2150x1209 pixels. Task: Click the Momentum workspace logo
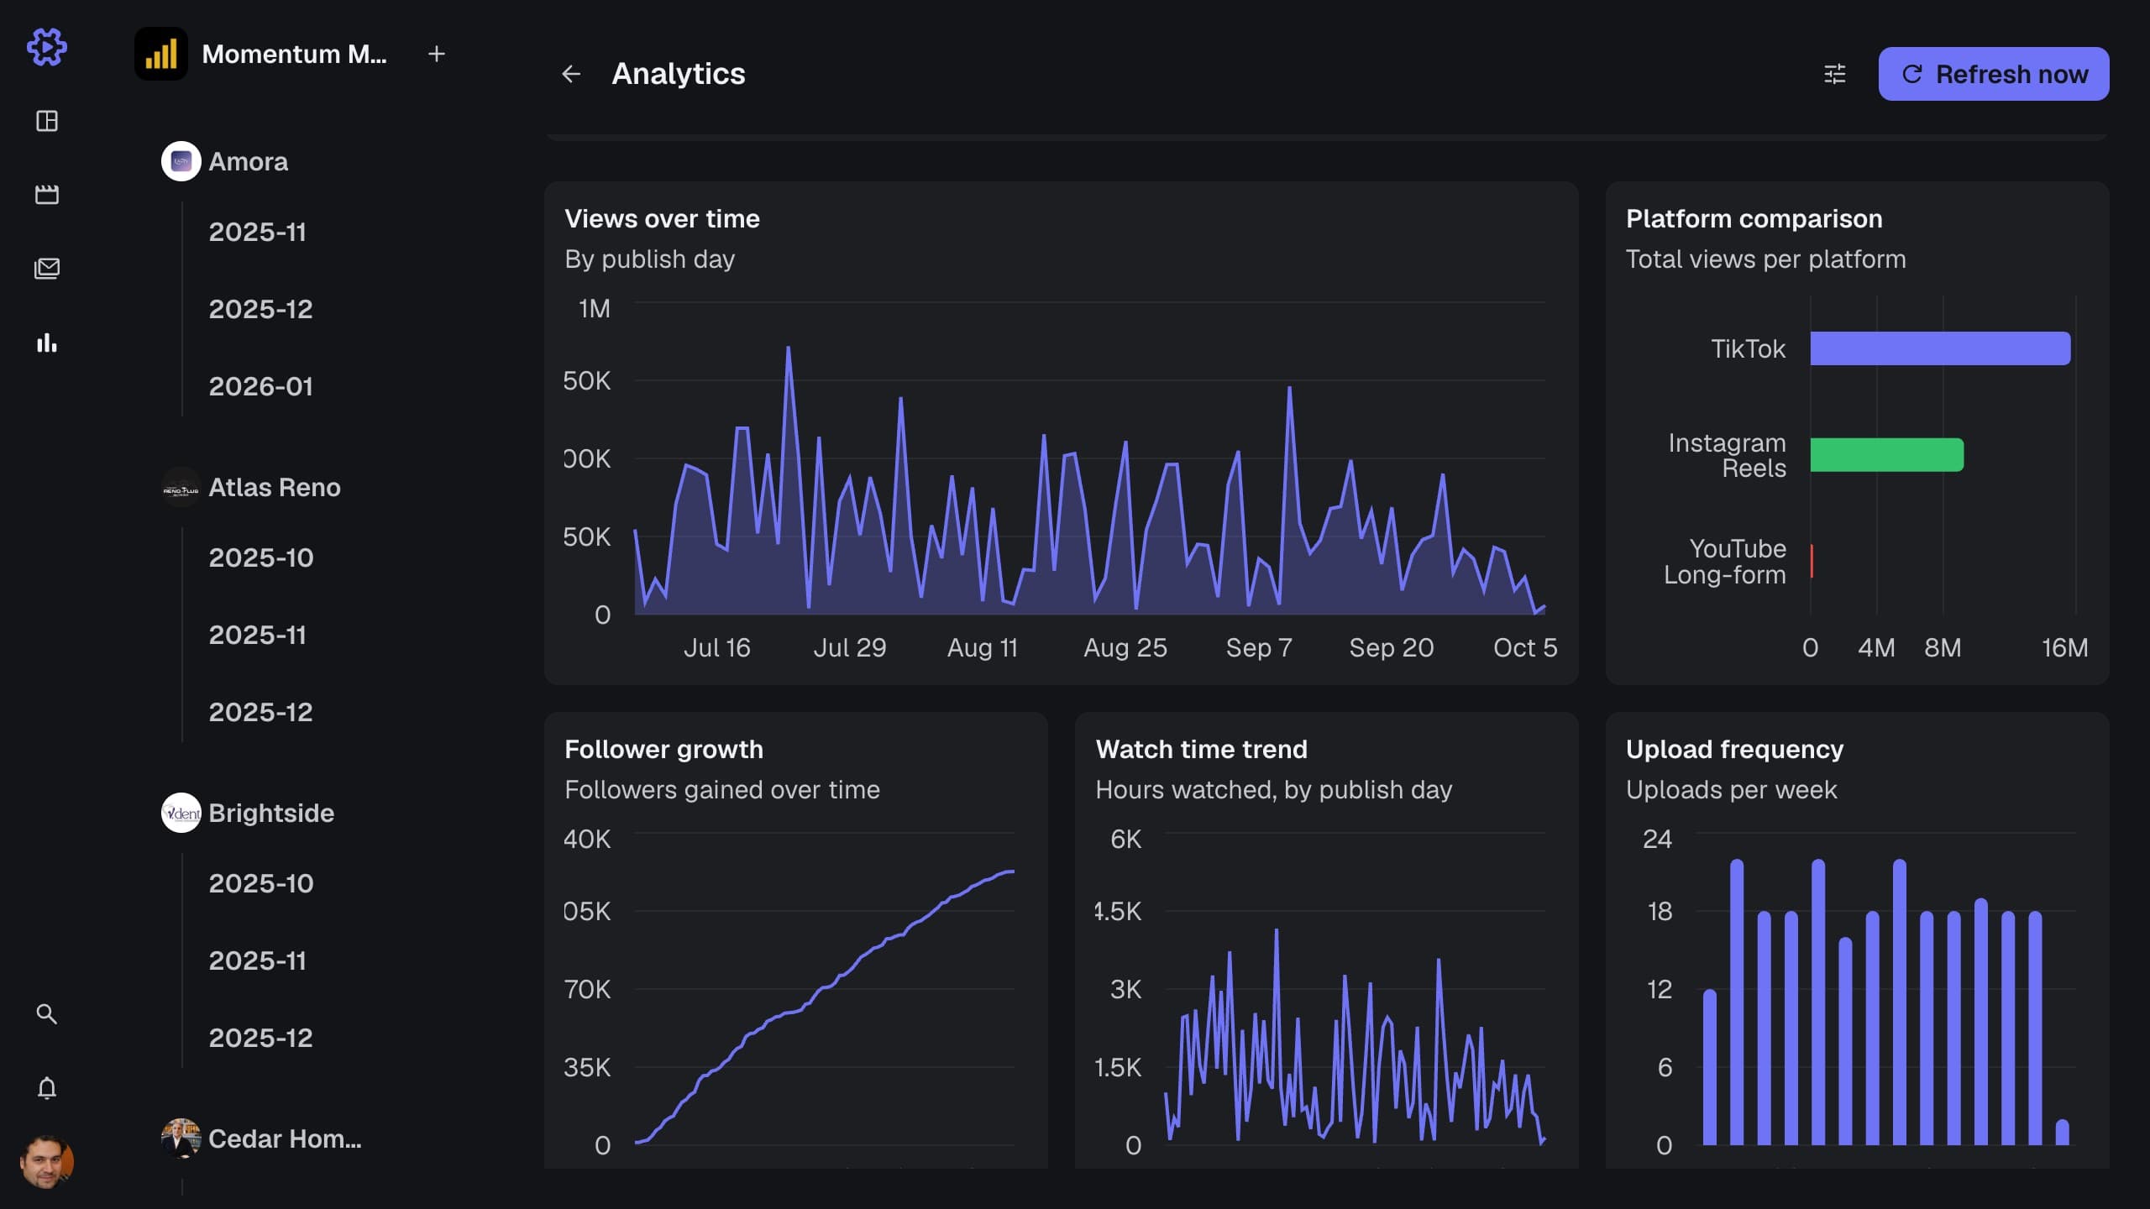(x=161, y=54)
